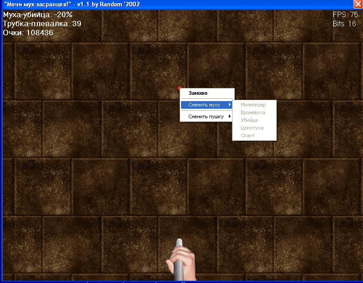Viewport: 363px width, 283px height.
Task: Expand the arrow next to Сменить муху
Action: [230, 105]
